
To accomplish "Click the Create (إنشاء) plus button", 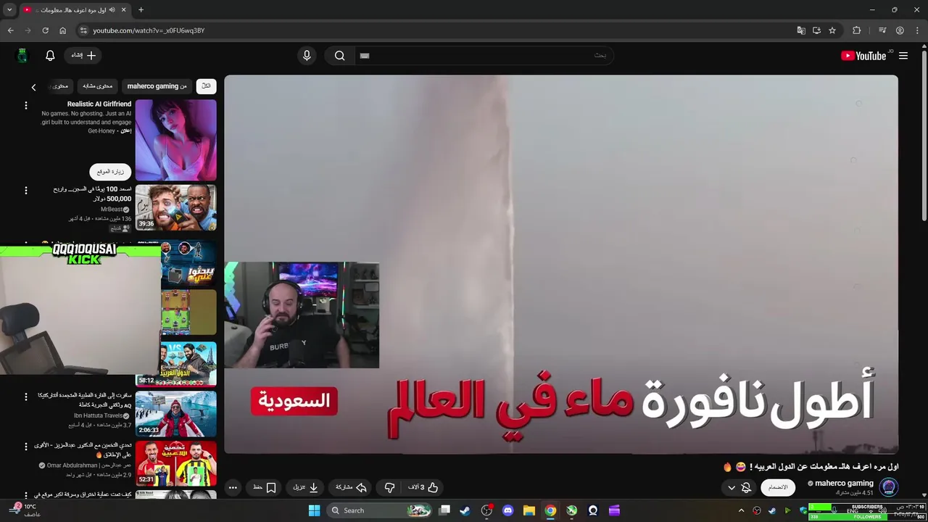I will 83,56.
